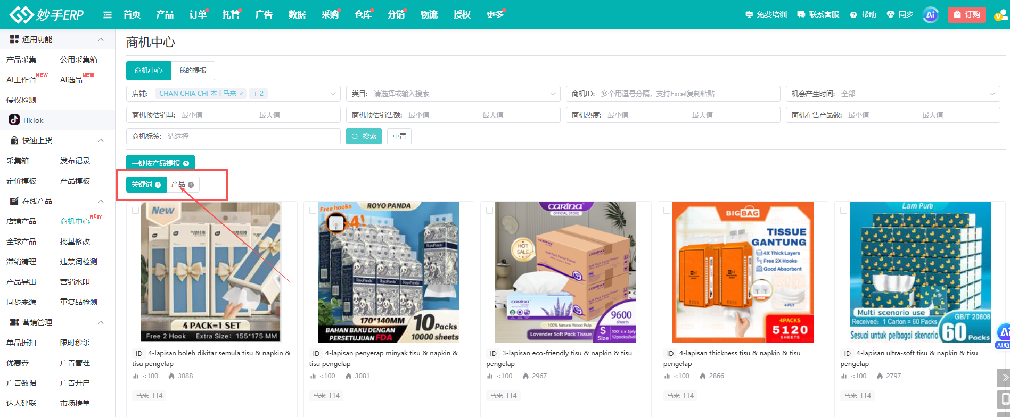Click the bar chart icon beside 2967 card

tap(490, 376)
